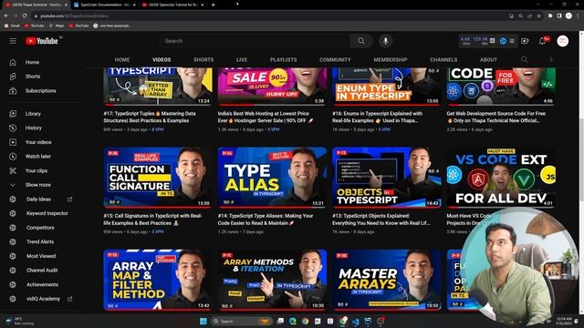Open Get Web Development Source Code title
The height and width of the screenshot is (328, 584).
[x=496, y=118]
